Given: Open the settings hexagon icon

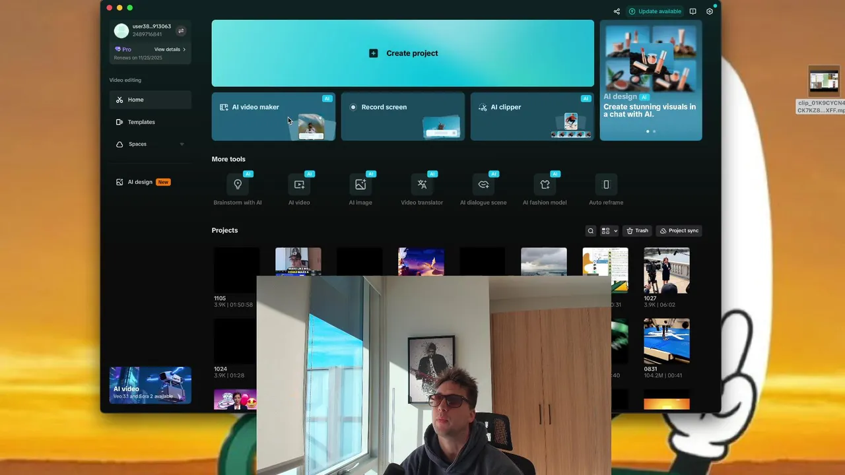Looking at the screenshot, I should pos(710,11).
